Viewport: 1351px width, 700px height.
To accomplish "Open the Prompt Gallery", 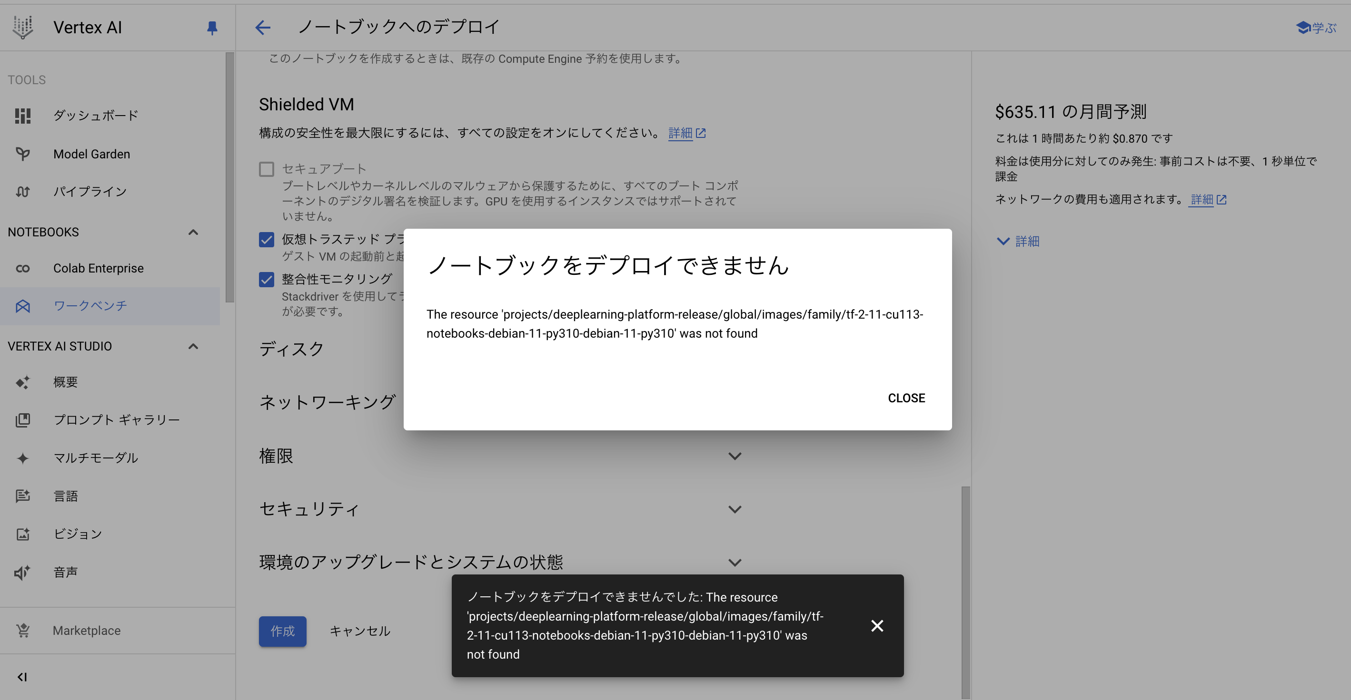I will click(x=117, y=419).
